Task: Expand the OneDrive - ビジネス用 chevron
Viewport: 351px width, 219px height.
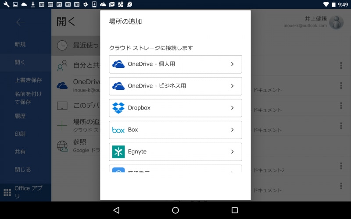Action: [x=233, y=86]
